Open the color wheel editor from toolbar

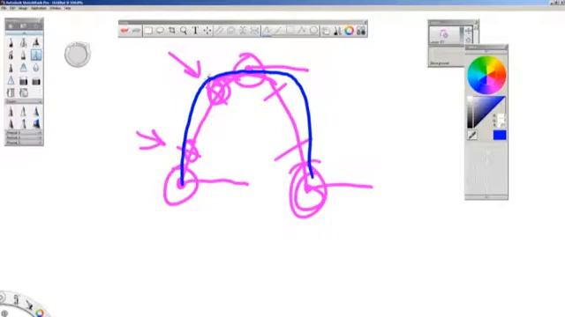349,31
